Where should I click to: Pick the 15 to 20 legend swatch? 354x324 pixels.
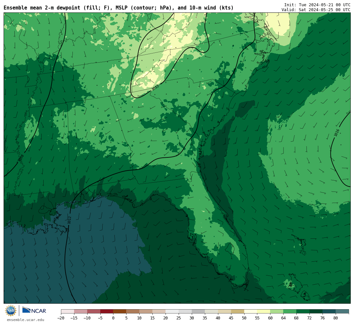pyautogui.click(x=159, y=312)
